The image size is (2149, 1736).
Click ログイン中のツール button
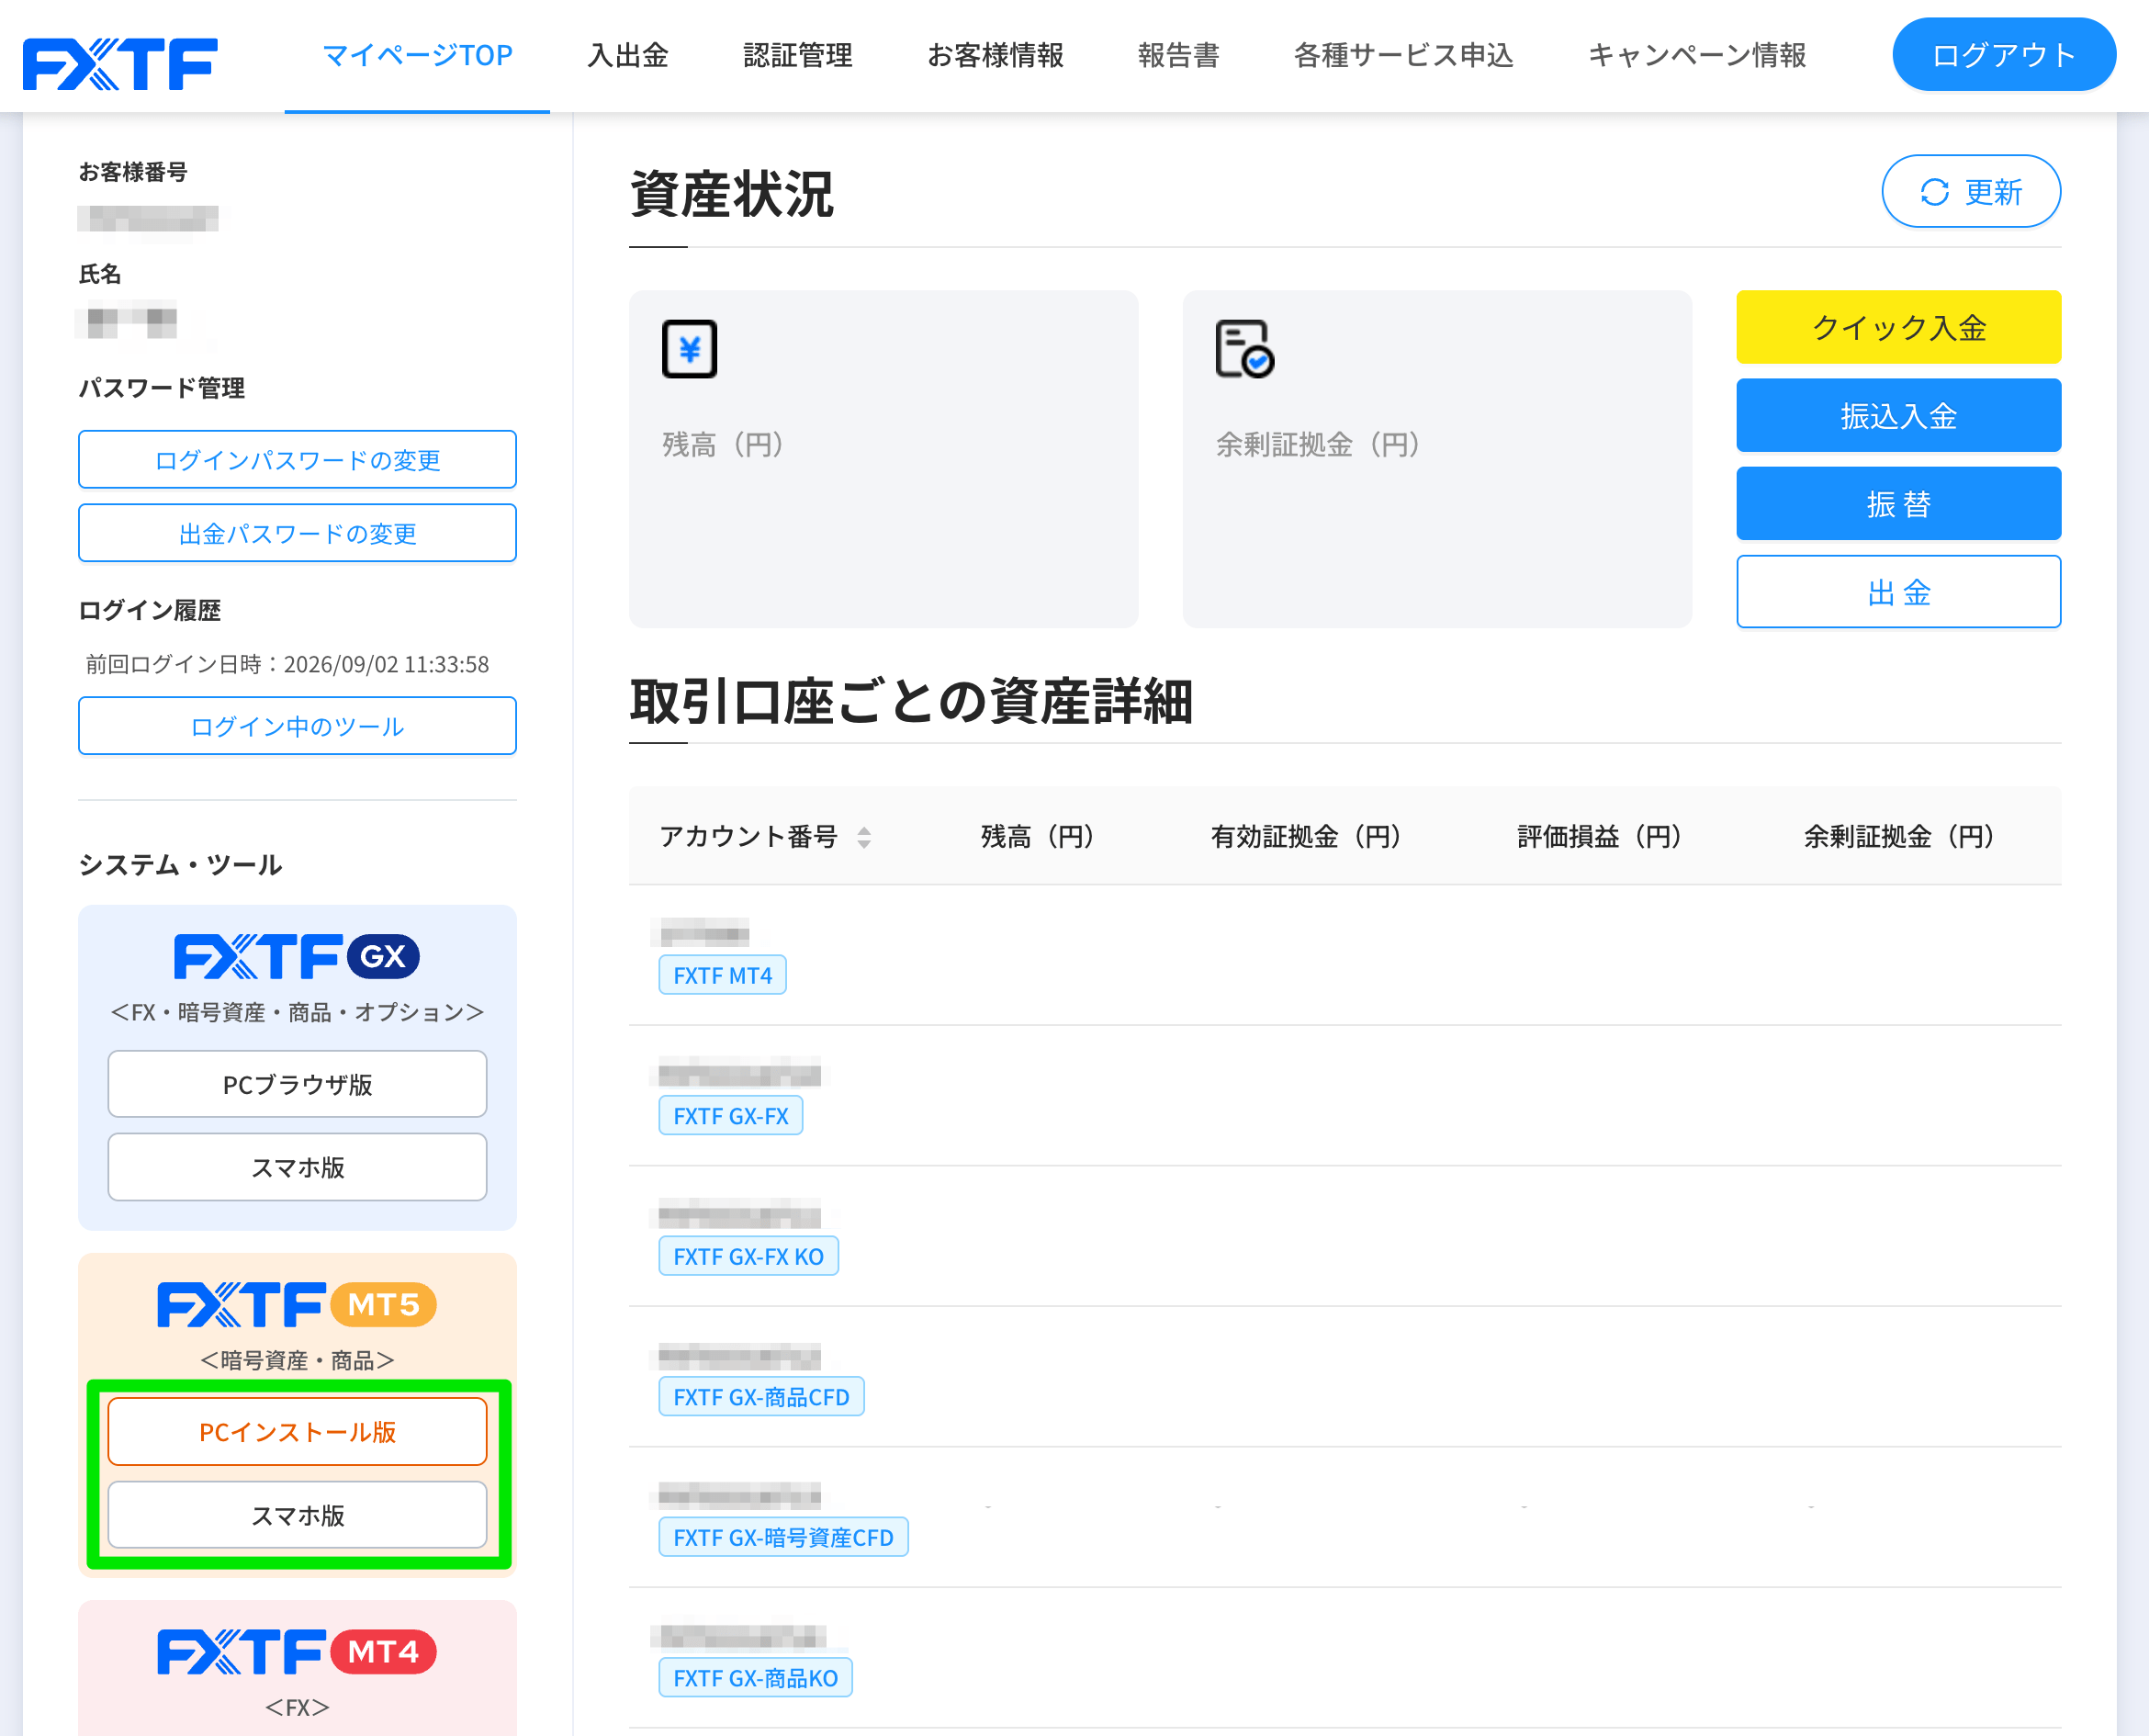(297, 726)
